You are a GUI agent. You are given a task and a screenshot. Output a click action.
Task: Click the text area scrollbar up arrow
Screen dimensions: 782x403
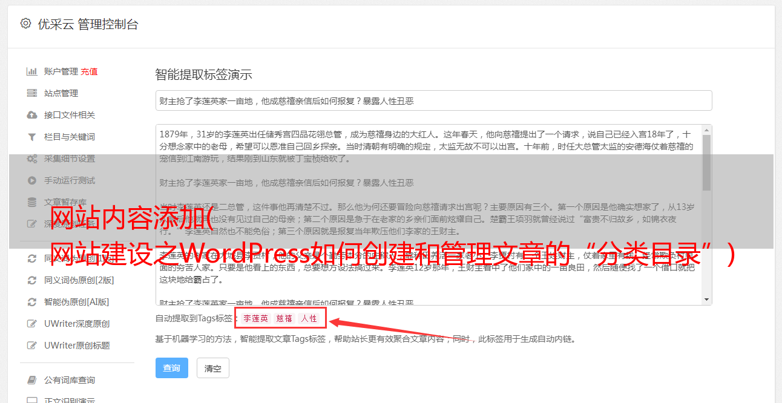tap(706, 130)
